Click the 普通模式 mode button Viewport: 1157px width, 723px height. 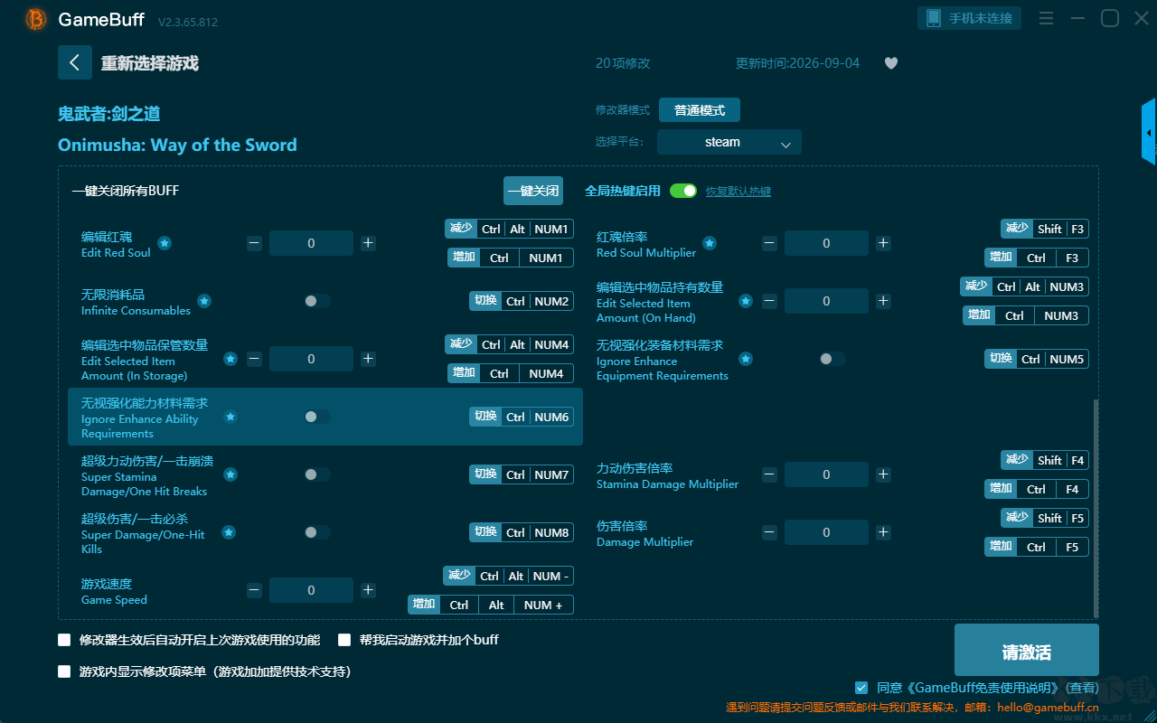[700, 110]
